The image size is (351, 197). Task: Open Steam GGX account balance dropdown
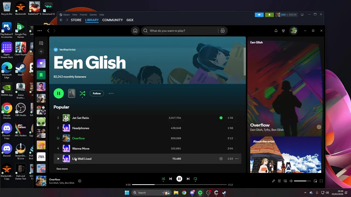[286, 15]
